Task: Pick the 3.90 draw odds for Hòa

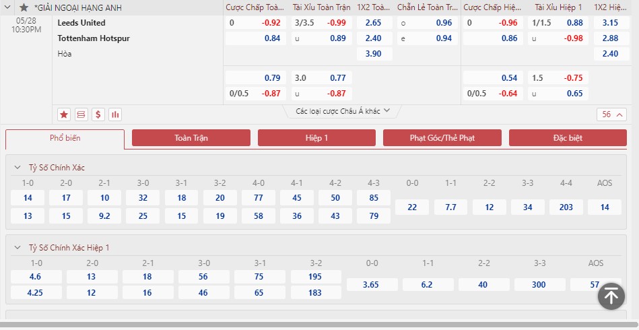Action: click(374, 54)
